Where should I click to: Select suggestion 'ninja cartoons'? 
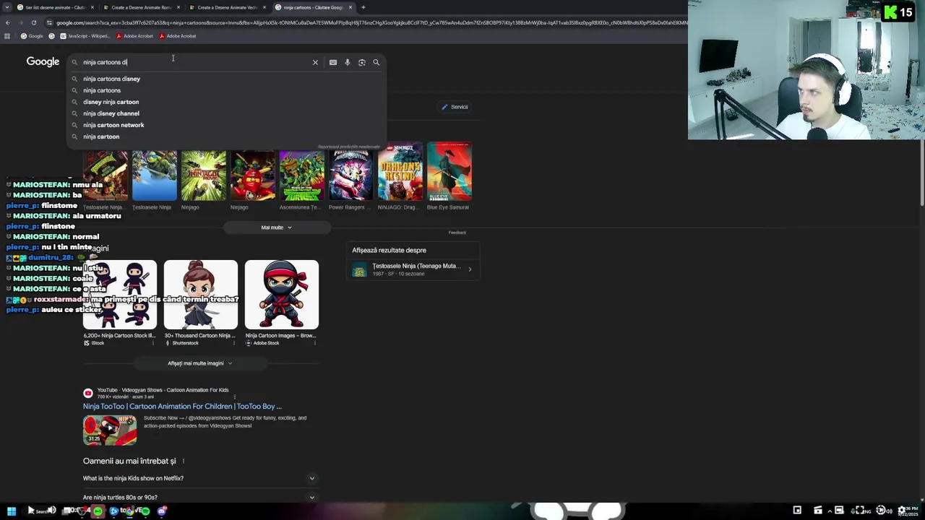click(x=225, y=90)
